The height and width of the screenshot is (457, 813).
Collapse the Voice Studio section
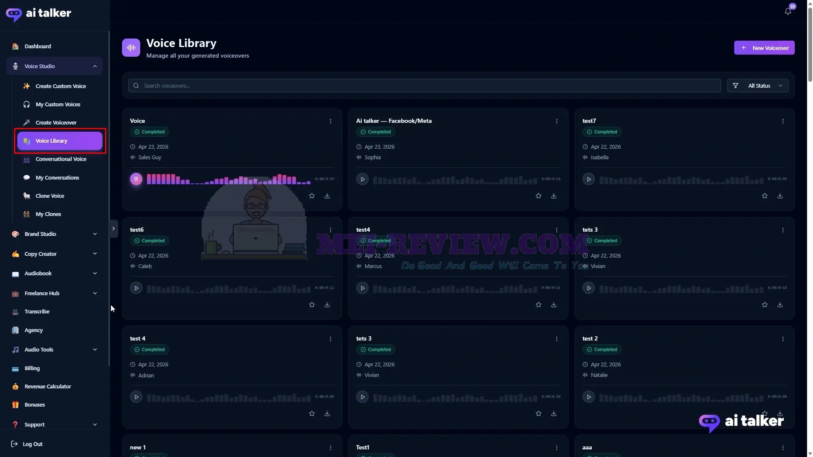[x=54, y=66]
